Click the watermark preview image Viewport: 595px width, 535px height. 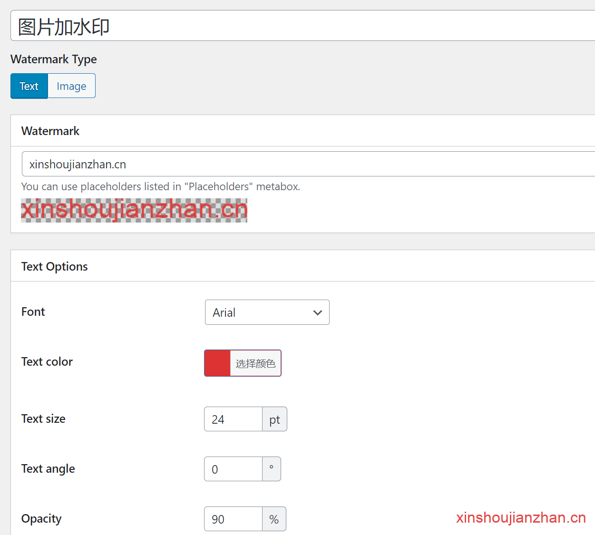pyautogui.click(x=134, y=210)
